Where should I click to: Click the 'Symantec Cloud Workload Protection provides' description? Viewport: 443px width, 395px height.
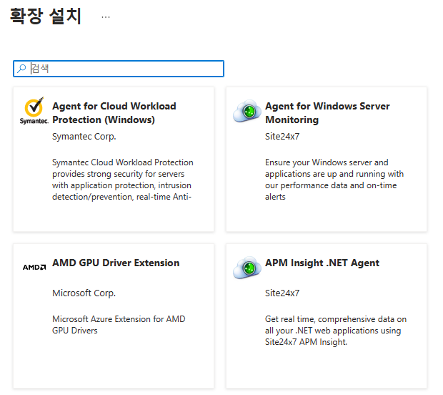[123, 180]
